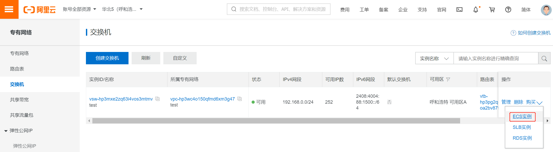Open the Cloud Shell terminal icon
Image resolution: width=553 pixels, height=152 pixels.
(459, 10)
